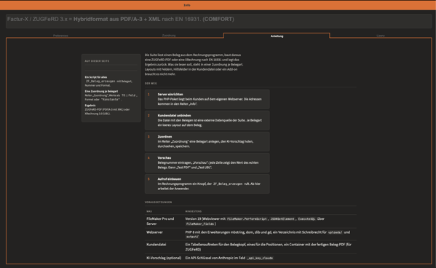Jump to 'Ergebnis' sidebar entry
The image size is (436, 268).
(x=90, y=106)
